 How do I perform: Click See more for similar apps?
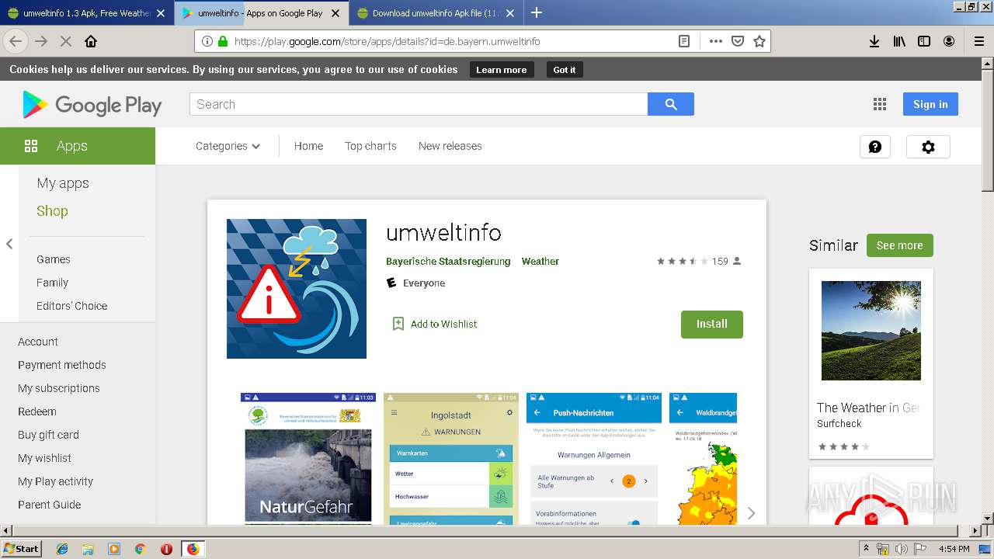900,245
